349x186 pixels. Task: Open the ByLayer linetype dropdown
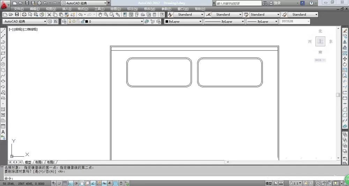click(224, 21)
